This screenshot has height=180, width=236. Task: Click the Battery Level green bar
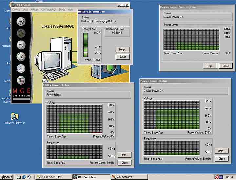(86, 45)
